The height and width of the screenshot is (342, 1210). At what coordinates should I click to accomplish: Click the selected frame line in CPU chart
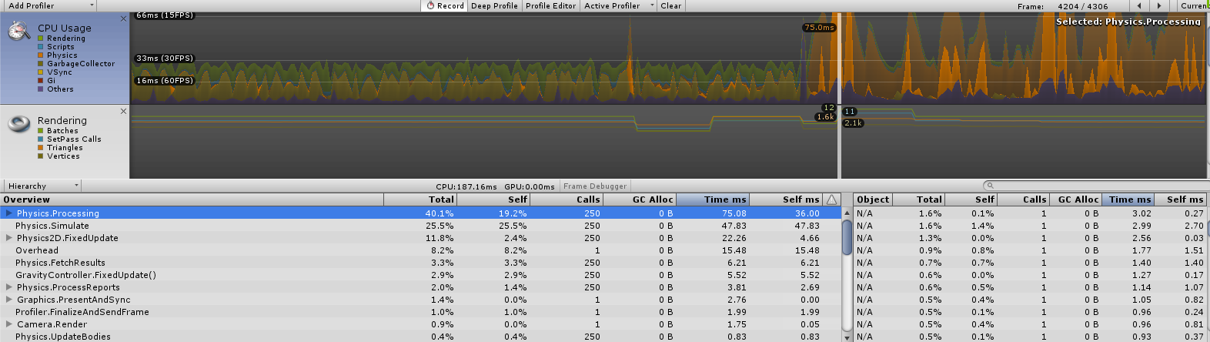coord(839,58)
